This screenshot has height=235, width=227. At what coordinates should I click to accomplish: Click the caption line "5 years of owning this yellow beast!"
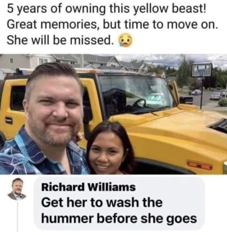pos(106,9)
